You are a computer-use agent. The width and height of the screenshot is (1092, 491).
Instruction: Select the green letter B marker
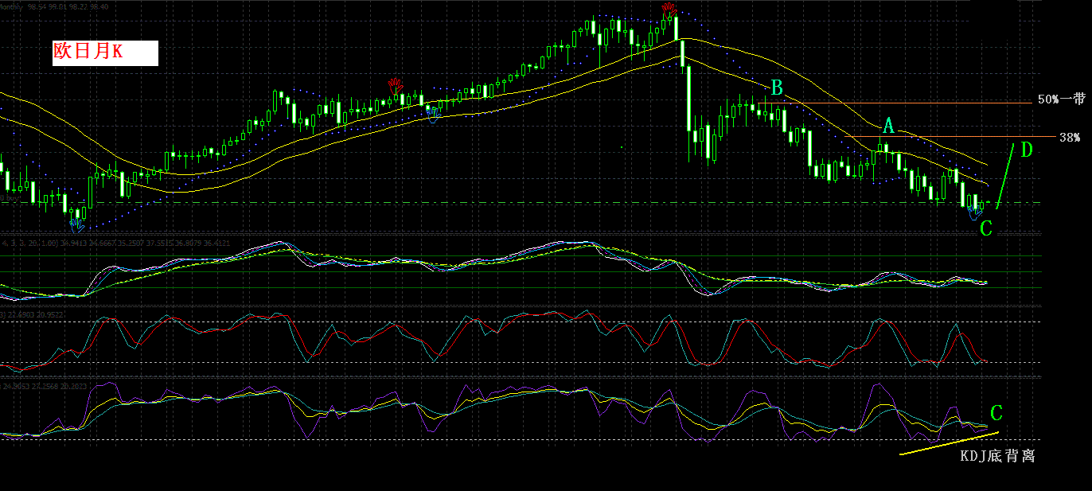click(777, 88)
